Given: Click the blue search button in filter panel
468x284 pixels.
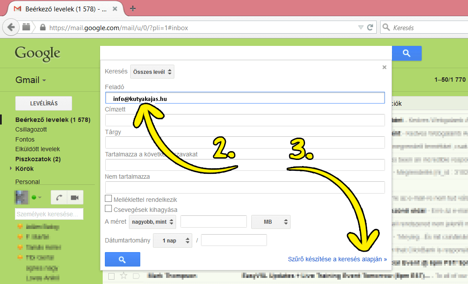Looking at the screenshot, I should 122,260.
